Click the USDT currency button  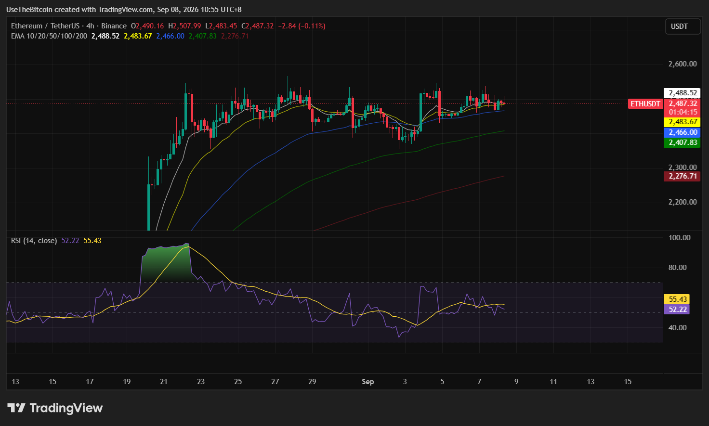[x=683, y=26]
